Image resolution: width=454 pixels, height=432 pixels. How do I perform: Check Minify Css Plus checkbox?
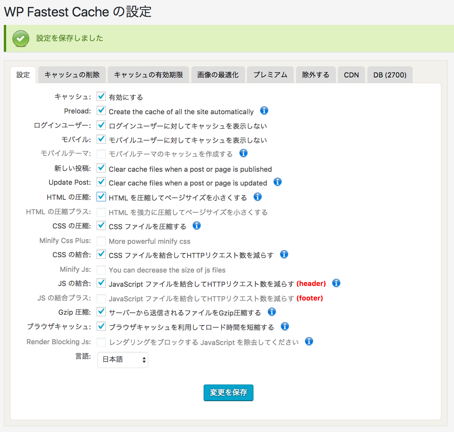[101, 241]
